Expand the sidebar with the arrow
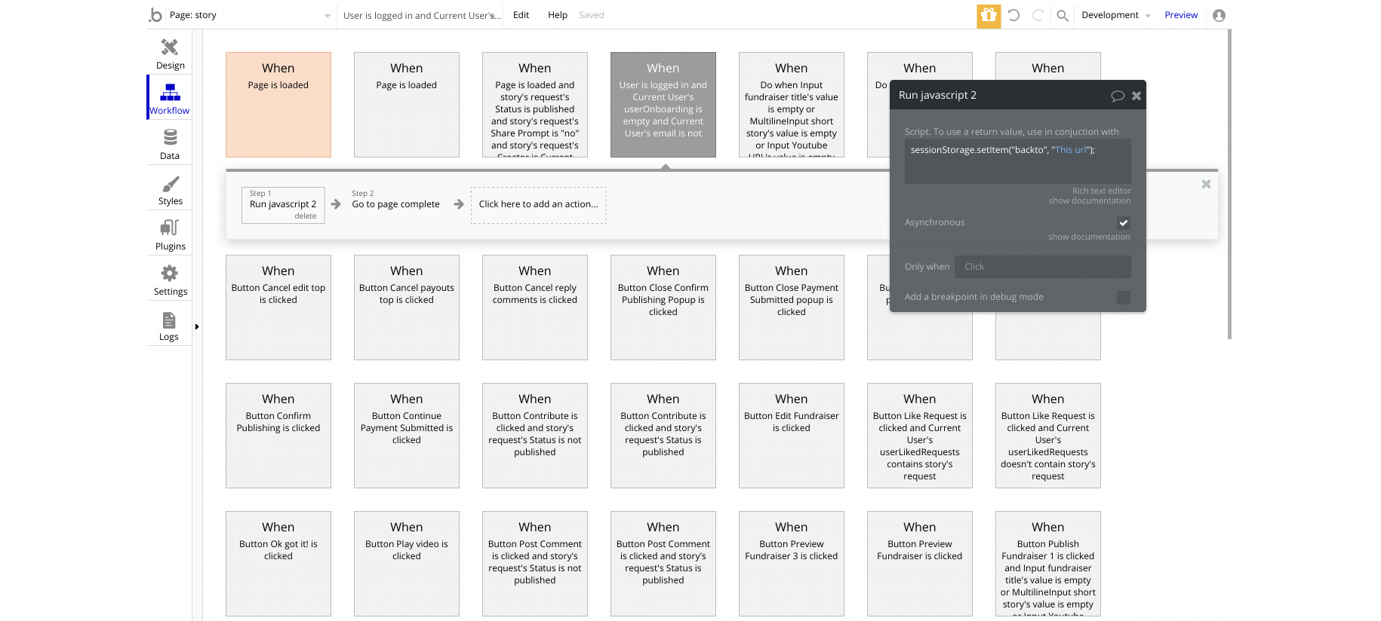The height and width of the screenshot is (621, 1381). click(197, 327)
